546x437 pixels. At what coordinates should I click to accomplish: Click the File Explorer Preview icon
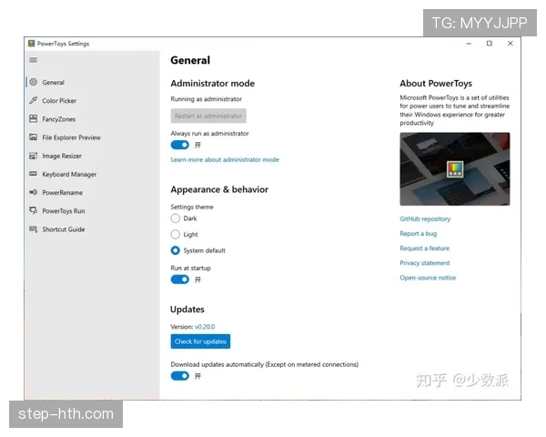34,137
